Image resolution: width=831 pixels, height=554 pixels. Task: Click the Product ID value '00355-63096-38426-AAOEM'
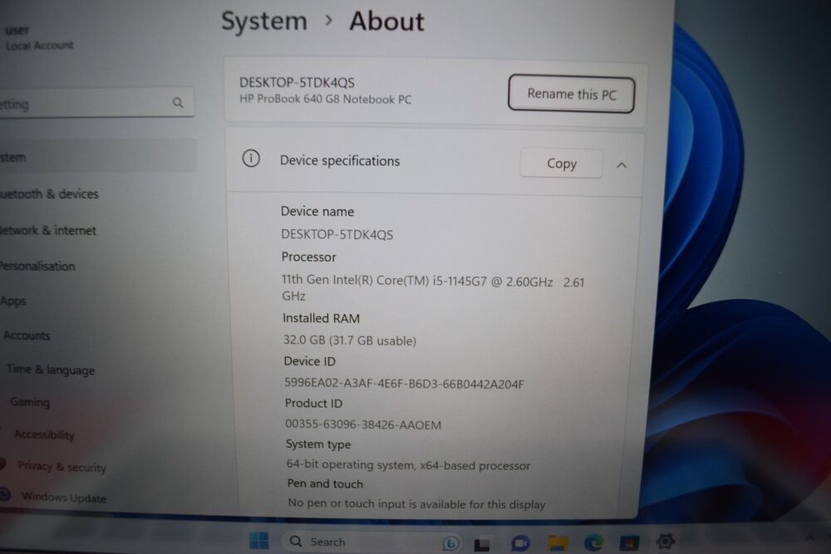364,424
